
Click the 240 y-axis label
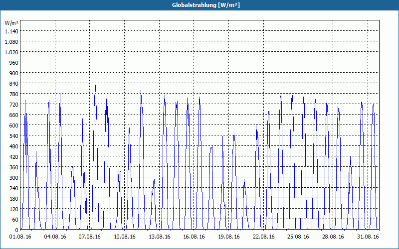click(x=14, y=188)
